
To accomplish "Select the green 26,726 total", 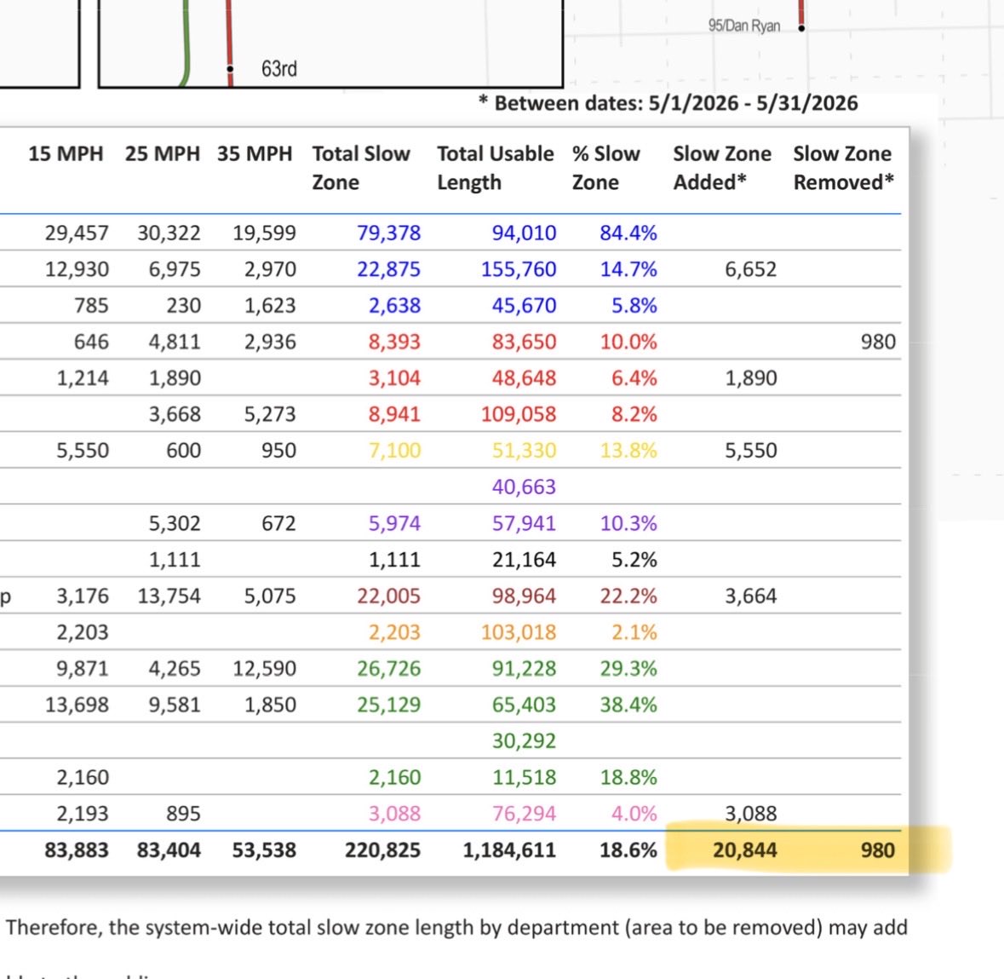I will point(388,668).
